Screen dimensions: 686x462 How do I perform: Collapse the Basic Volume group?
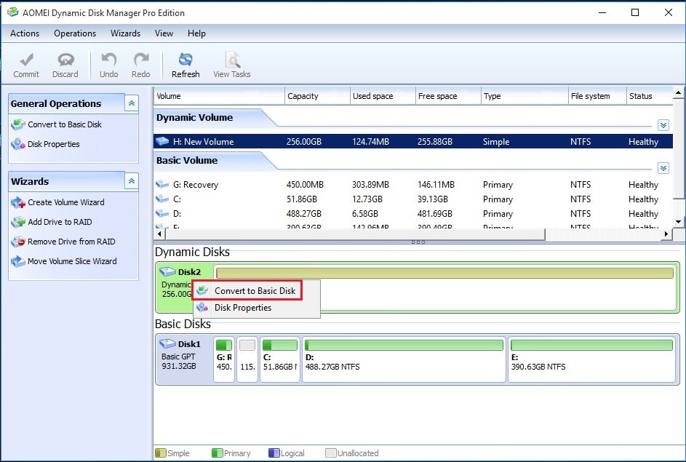(x=663, y=168)
